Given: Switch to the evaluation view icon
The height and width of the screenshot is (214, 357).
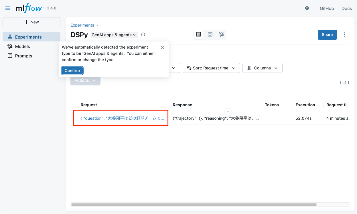Looking at the screenshot, I should (x=210, y=34).
